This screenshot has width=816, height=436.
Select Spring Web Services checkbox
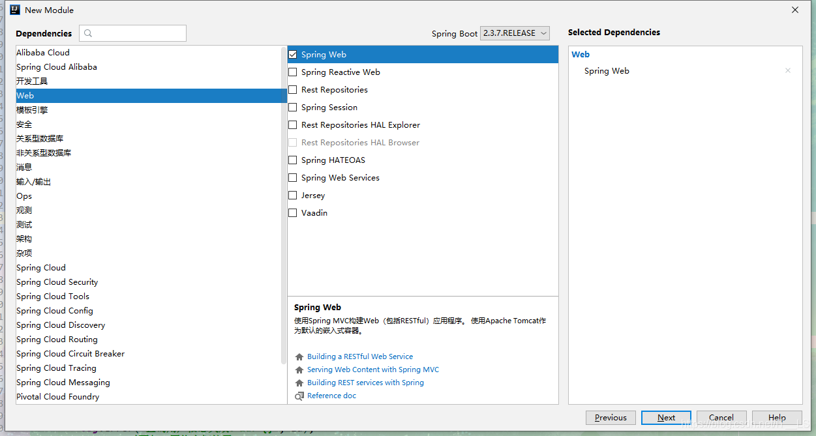(x=293, y=178)
